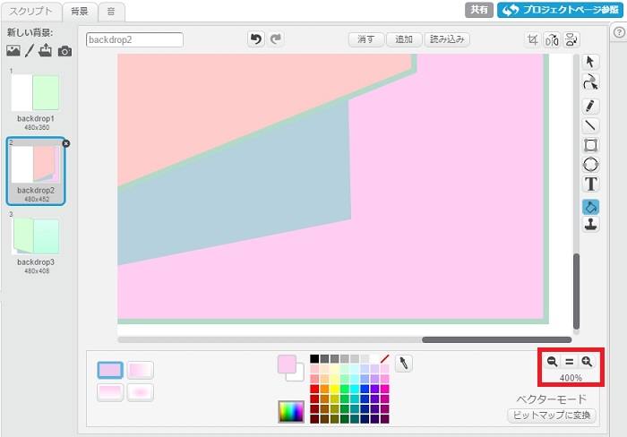The height and width of the screenshot is (437, 627).
Task: Select the Stamp duplicate tool
Action: pos(590,224)
